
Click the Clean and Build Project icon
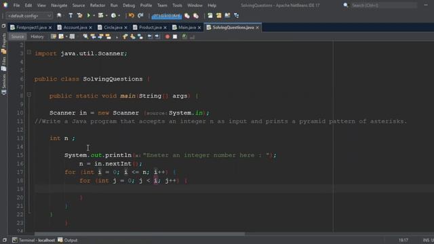click(80, 16)
